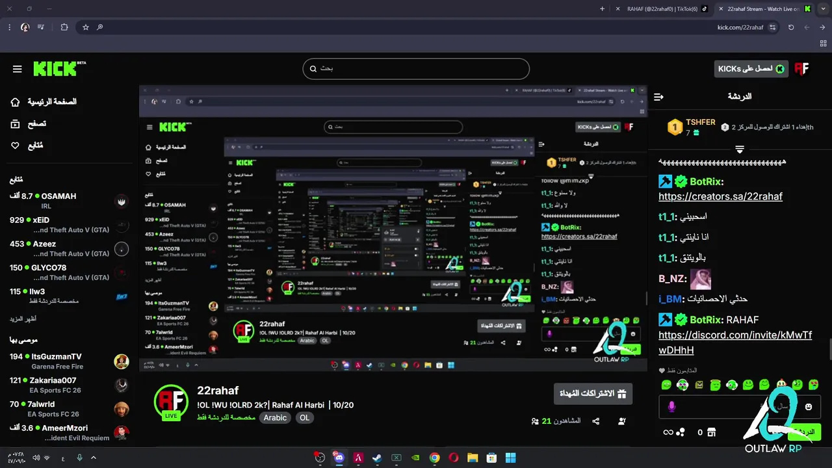Show hidden tray icons with the up chevron
The height and width of the screenshot is (468, 832).
click(94, 458)
